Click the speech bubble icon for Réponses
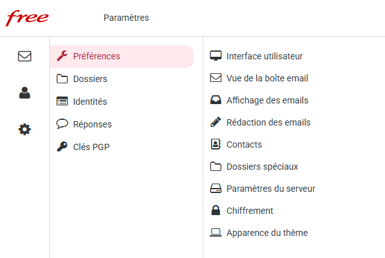385x258 pixels. (62, 124)
